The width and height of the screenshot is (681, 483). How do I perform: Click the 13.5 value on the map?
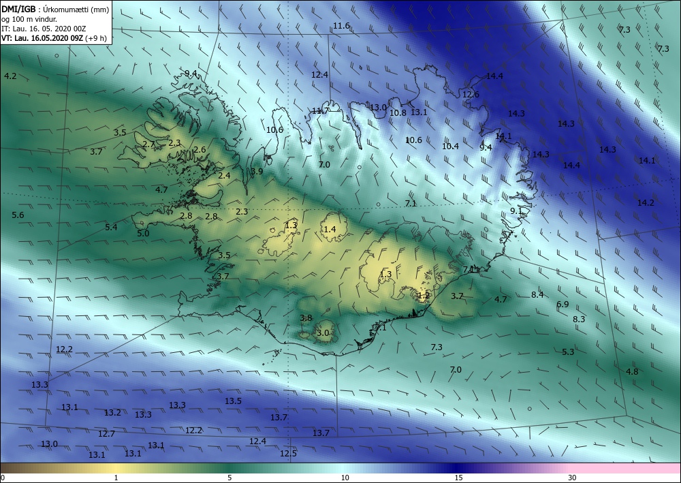233,401
